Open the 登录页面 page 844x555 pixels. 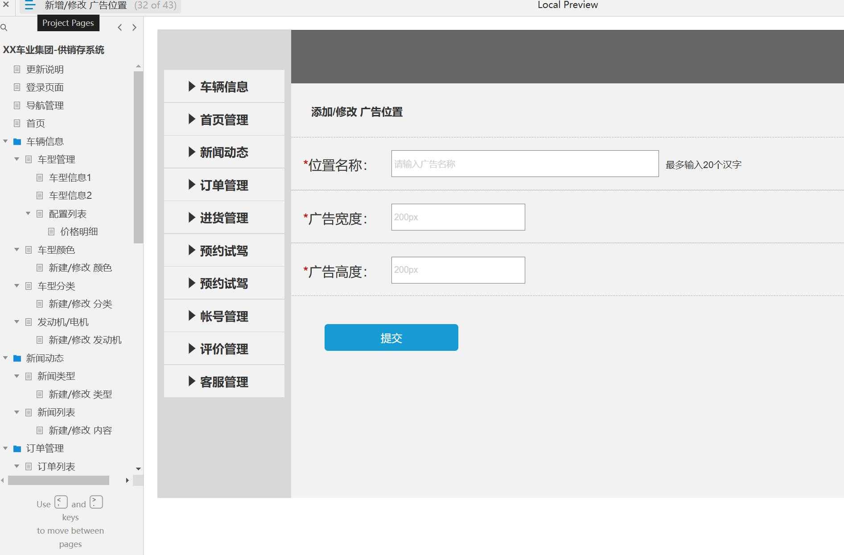44,87
